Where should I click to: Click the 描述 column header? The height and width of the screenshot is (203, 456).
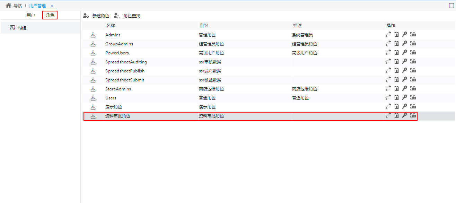tap(298, 26)
